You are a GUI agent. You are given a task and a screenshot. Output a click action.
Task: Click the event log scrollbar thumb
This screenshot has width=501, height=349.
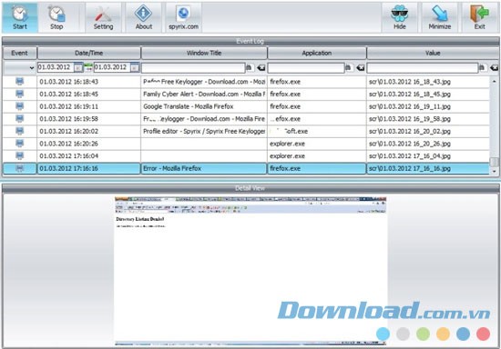pyautogui.click(x=494, y=162)
